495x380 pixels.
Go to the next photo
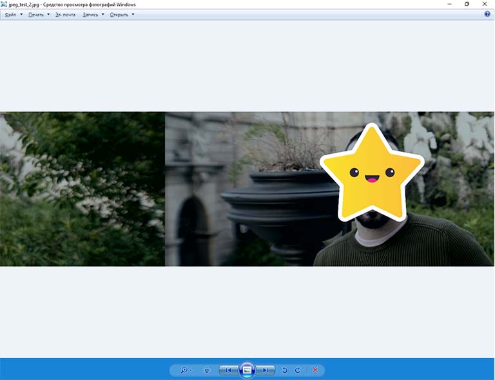point(266,370)
